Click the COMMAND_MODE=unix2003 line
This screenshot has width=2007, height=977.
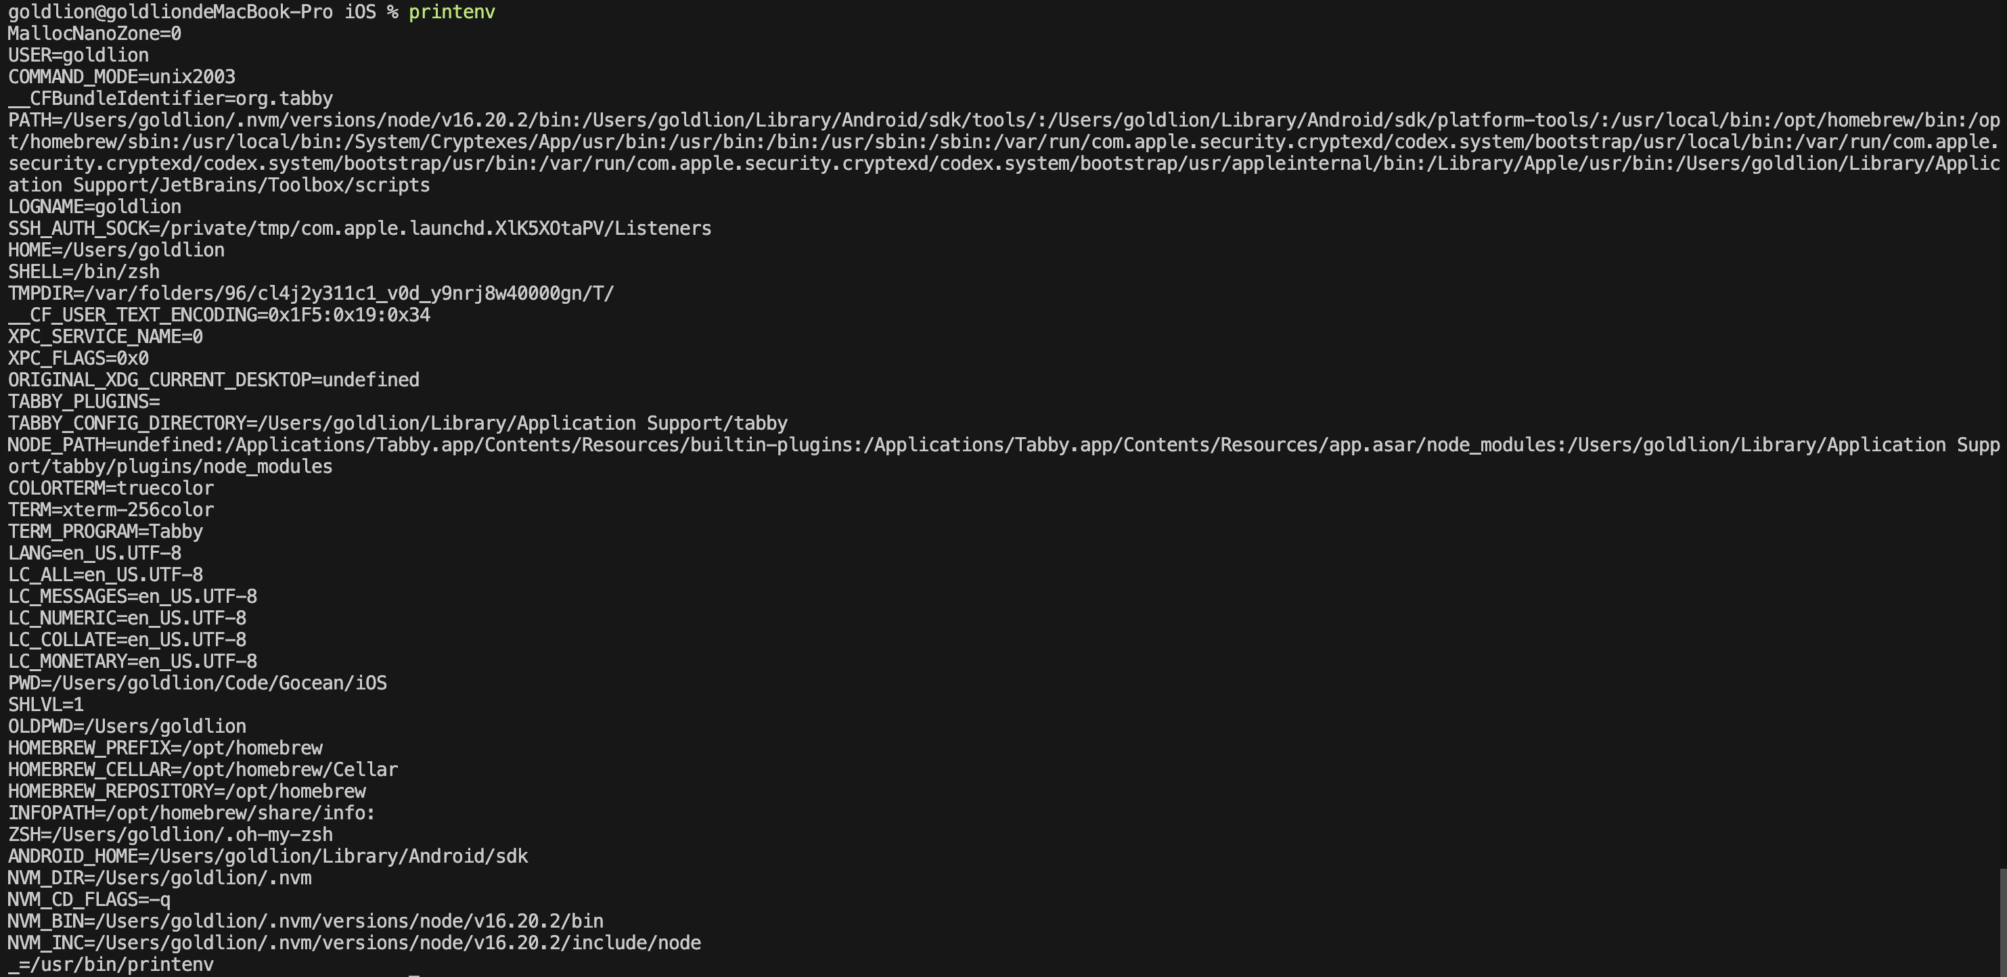(122, 77)
